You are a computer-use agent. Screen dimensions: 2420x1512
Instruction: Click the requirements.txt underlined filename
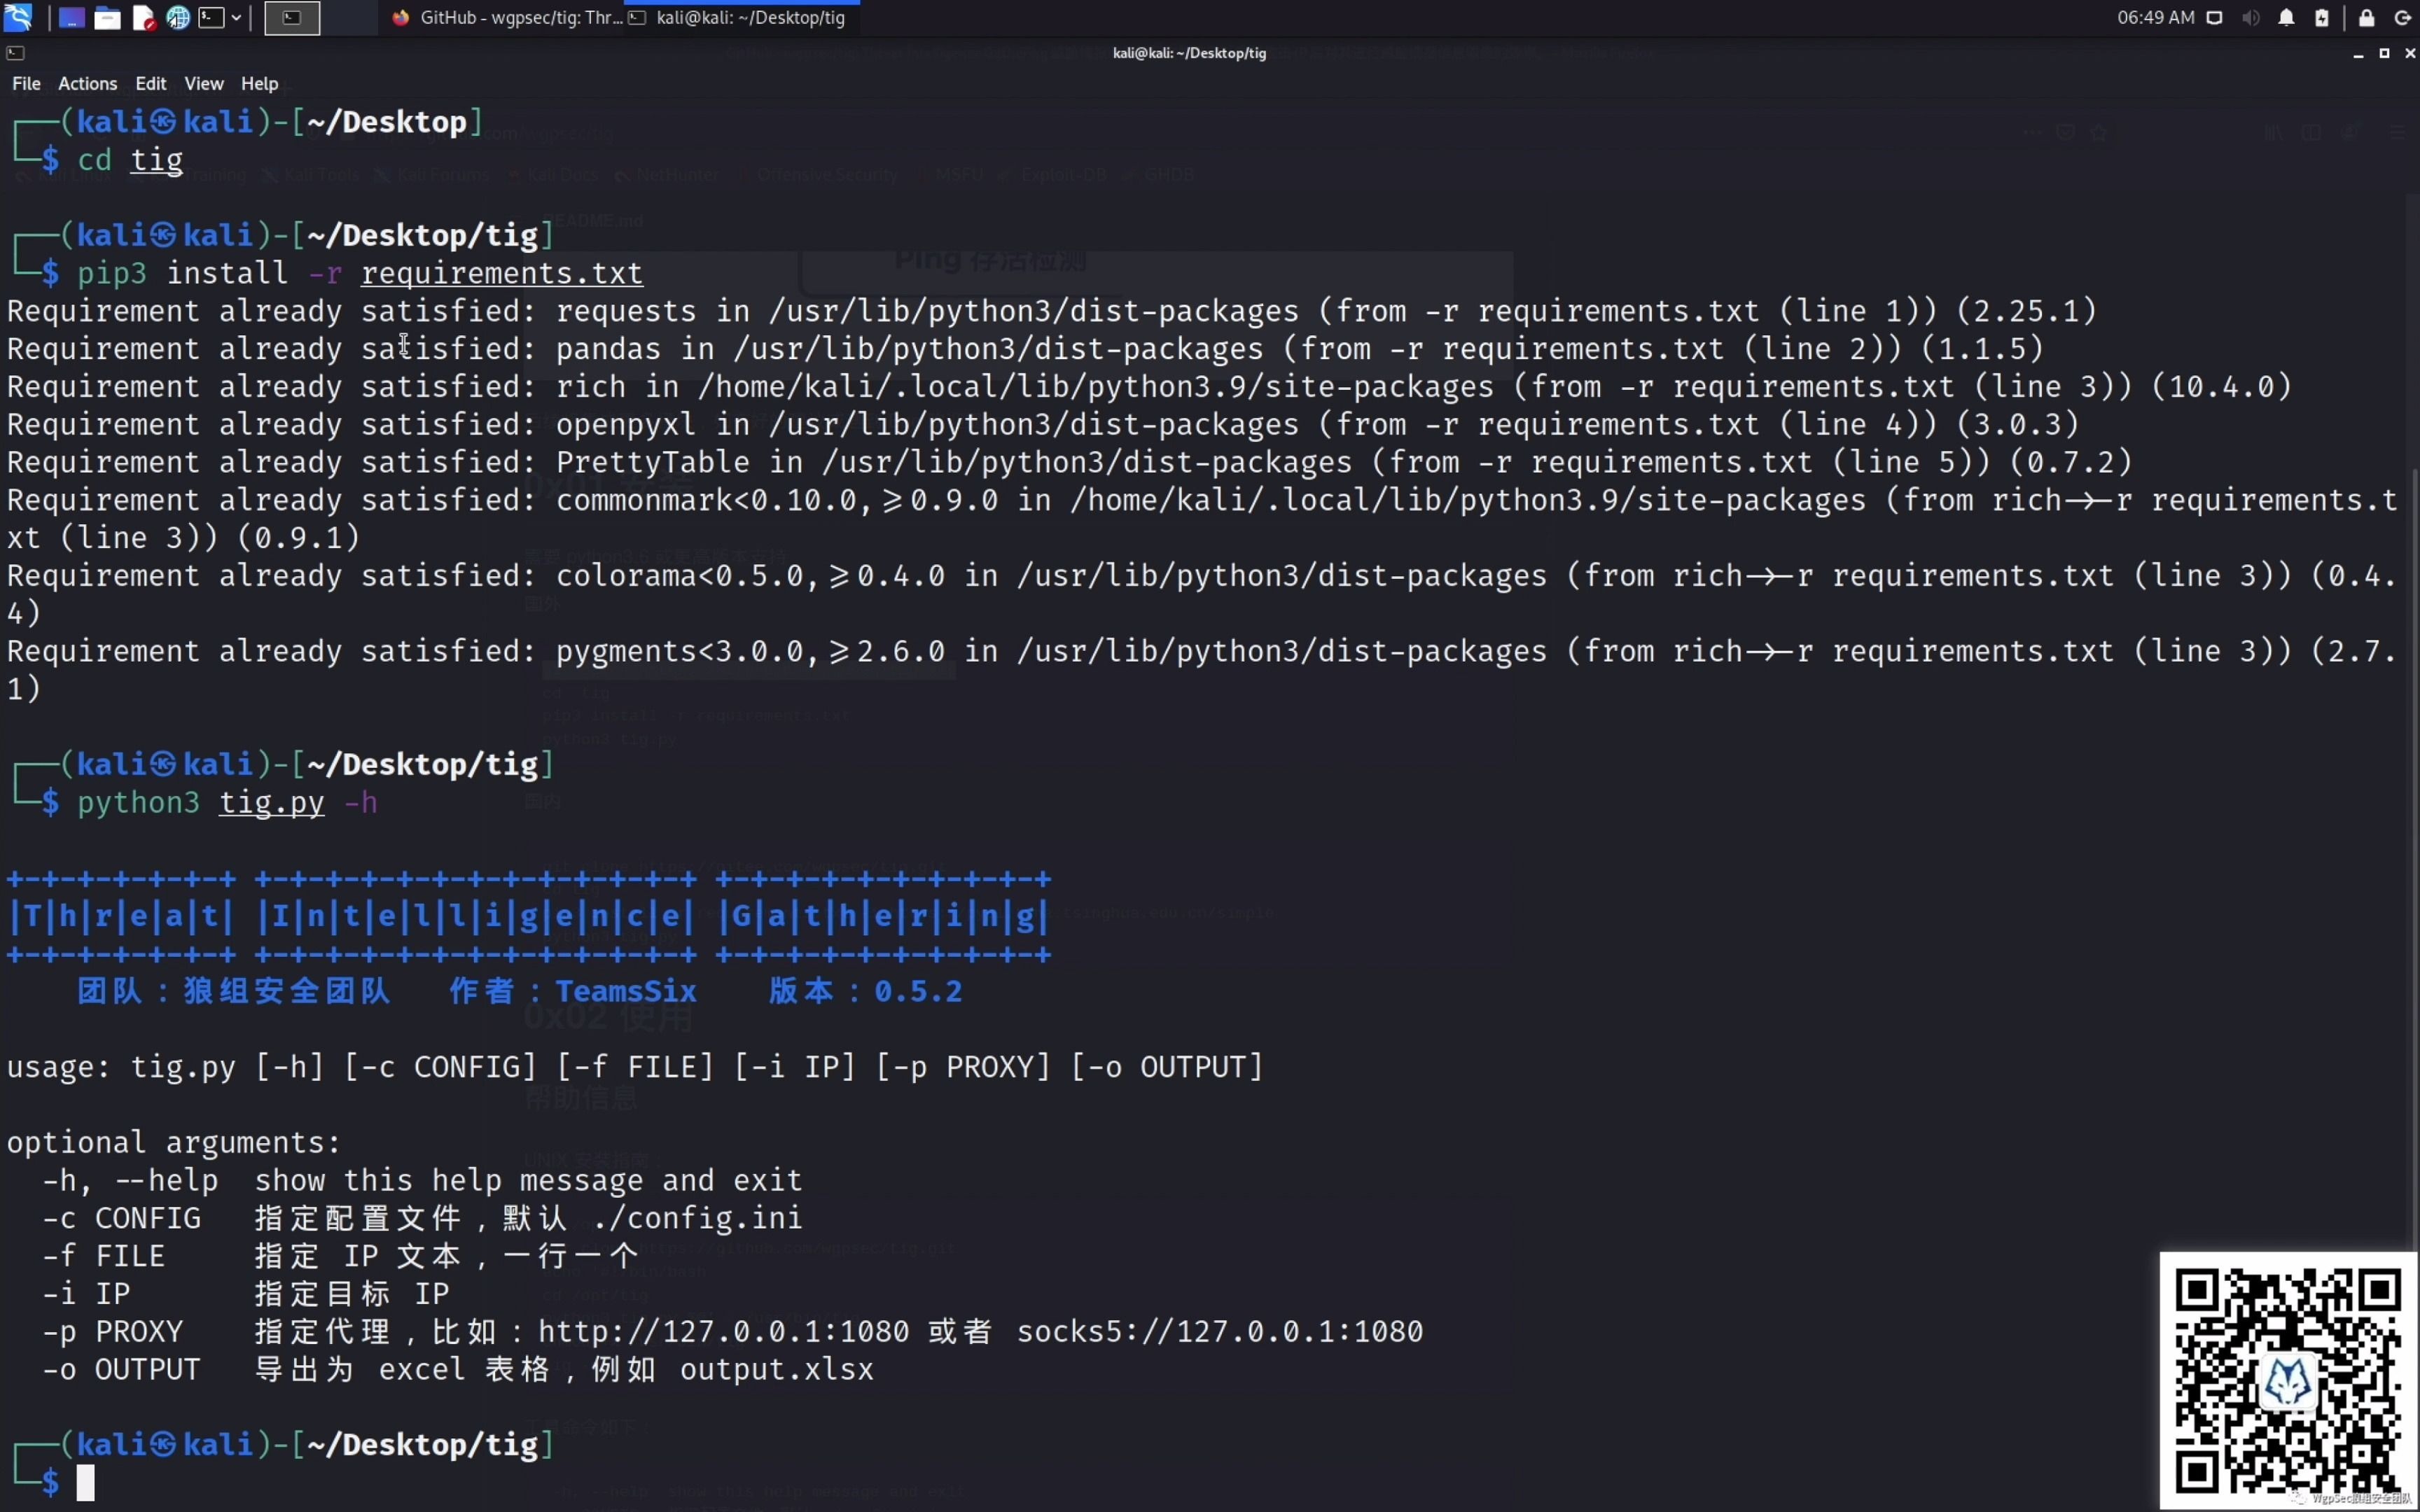click(x=501, y=273)
